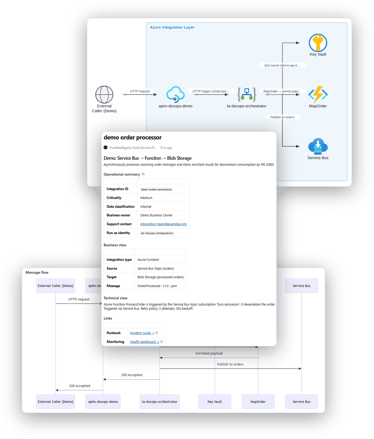Click the 'HTTP trigger (OrderUps…' edge label
This screenshot has height=439, width=374.
pyautogui.click(x=211, y=91)
